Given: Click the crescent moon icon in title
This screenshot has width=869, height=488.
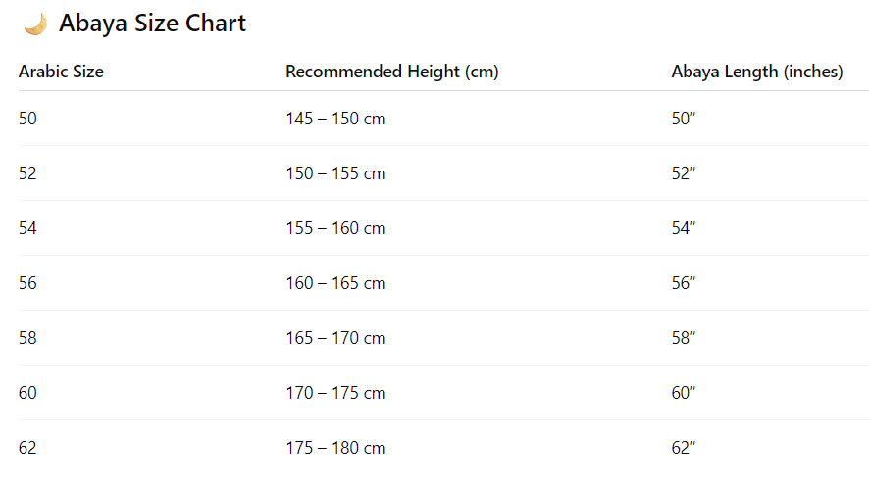Looking at the screenshot, I should (35, 24).
